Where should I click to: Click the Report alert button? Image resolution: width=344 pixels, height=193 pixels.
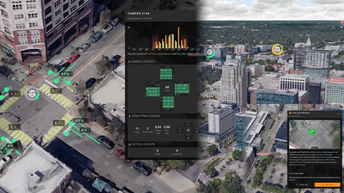coord(327,185)
